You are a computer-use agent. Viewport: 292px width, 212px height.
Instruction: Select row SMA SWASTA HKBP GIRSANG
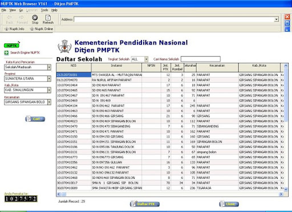(x=170, y=188)
